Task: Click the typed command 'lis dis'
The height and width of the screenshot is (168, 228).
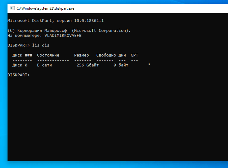Action: click(41, 45)
